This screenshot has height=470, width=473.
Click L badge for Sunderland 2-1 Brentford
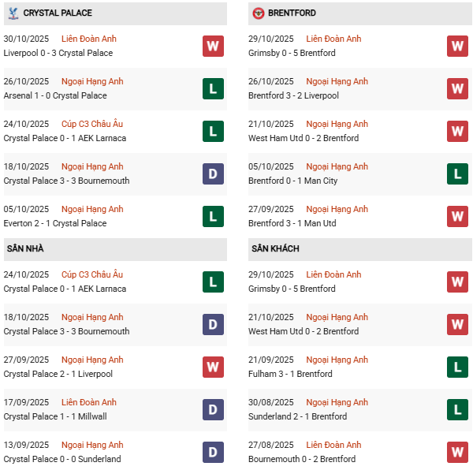(458, 409)
